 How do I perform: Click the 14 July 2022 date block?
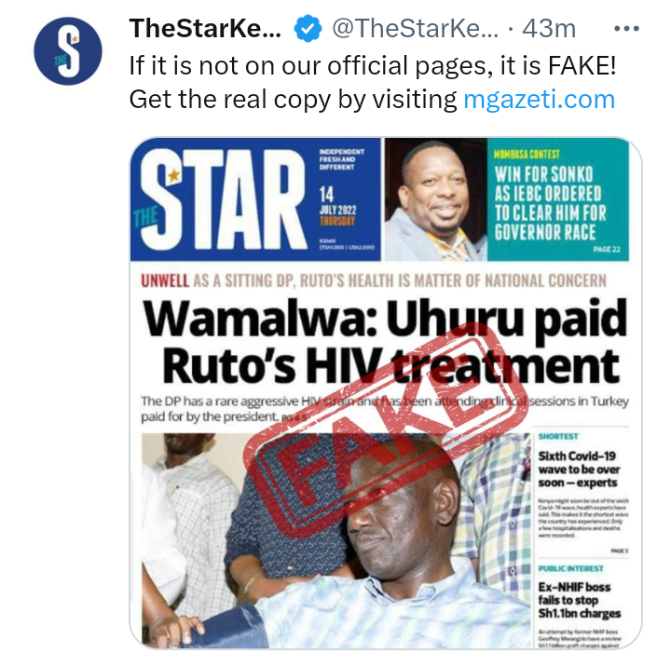[x=337, y=207]
